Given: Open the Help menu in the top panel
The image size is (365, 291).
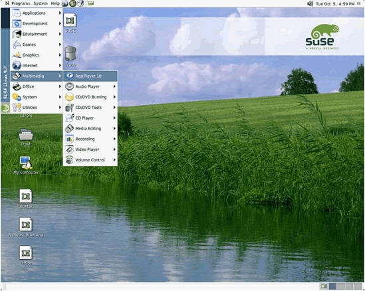Looking at the screenshot, I should (x=55, y=3).
